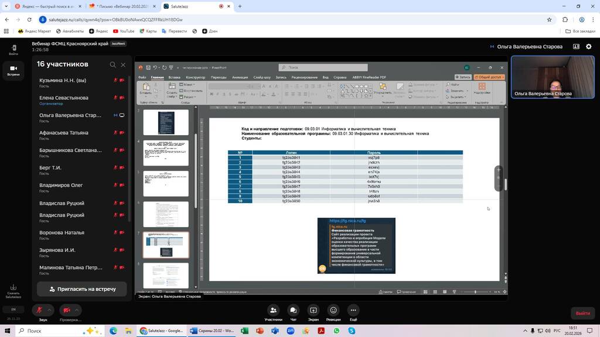Expand audio options arrow beside Звук

pos(50,310)
